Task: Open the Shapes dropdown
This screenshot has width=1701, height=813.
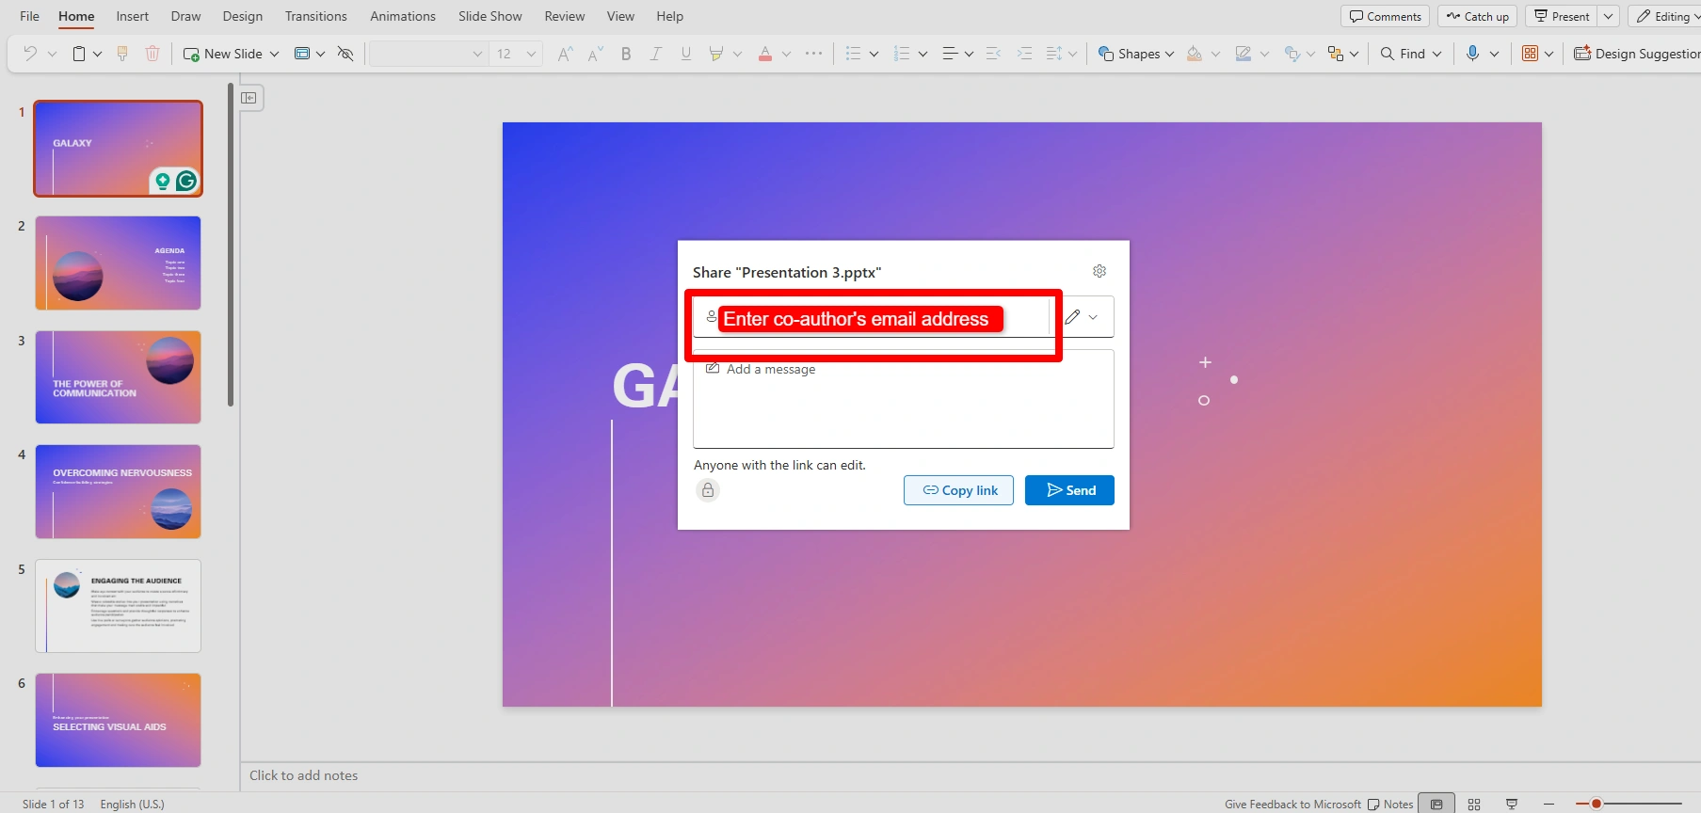Action: click(1136, 54)
